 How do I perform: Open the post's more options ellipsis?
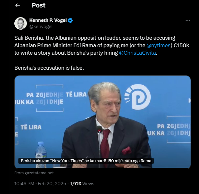coord(188,20)
